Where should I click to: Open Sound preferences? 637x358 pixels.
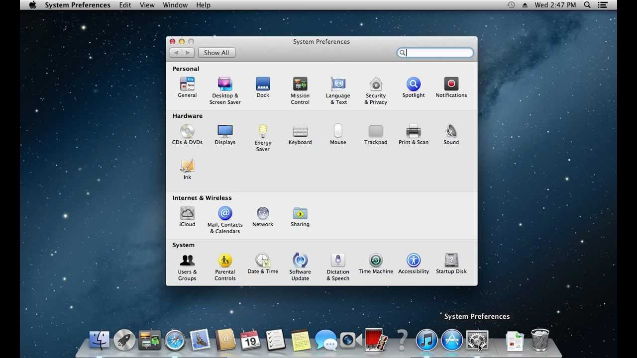tap(451, 134)
